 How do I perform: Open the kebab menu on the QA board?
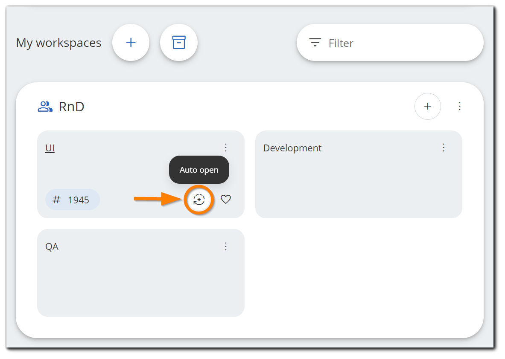226,246
